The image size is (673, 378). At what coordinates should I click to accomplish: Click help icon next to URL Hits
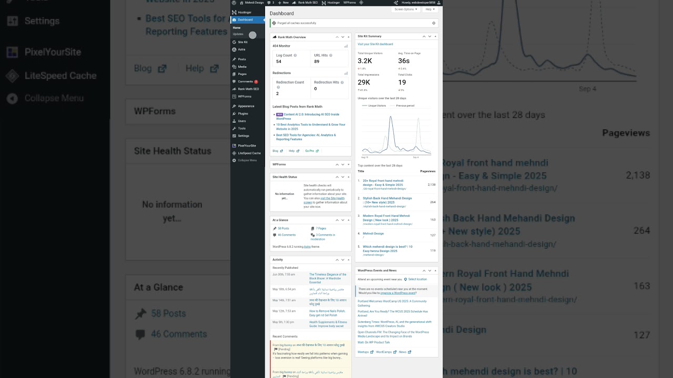[331, 55]
